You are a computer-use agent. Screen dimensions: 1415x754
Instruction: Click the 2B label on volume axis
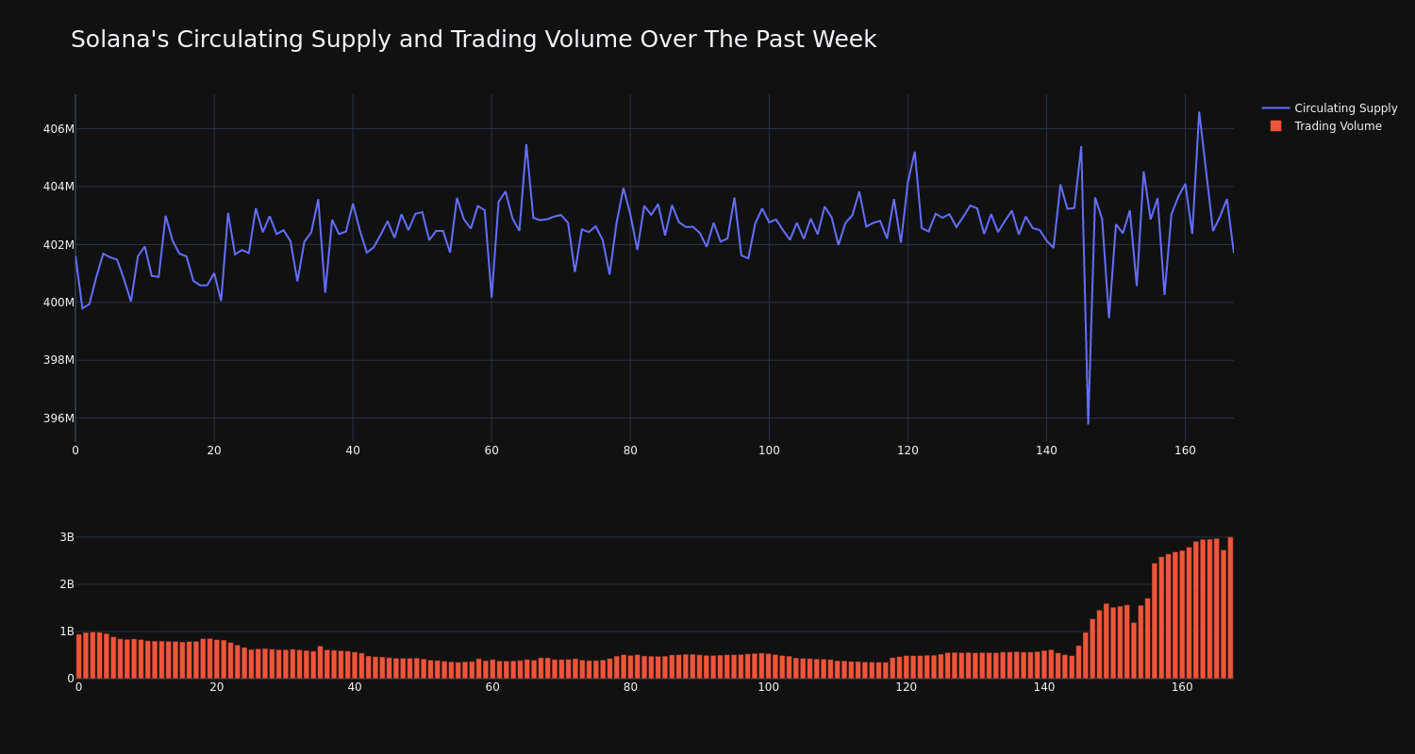67,584
